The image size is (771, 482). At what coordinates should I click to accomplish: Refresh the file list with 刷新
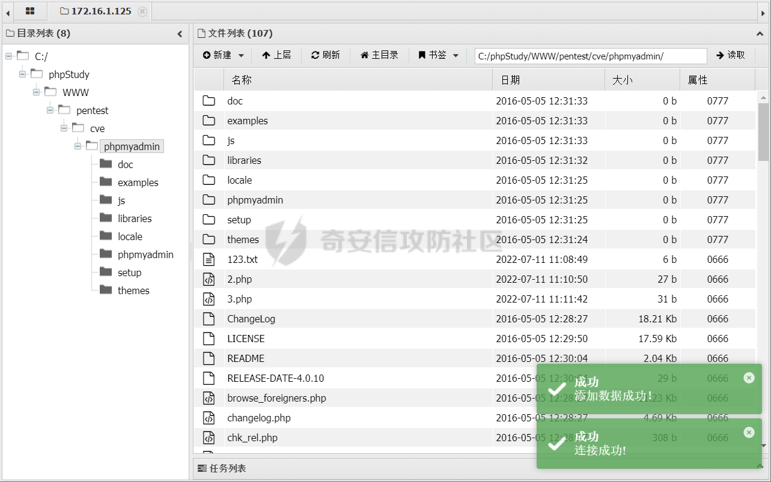326,55
